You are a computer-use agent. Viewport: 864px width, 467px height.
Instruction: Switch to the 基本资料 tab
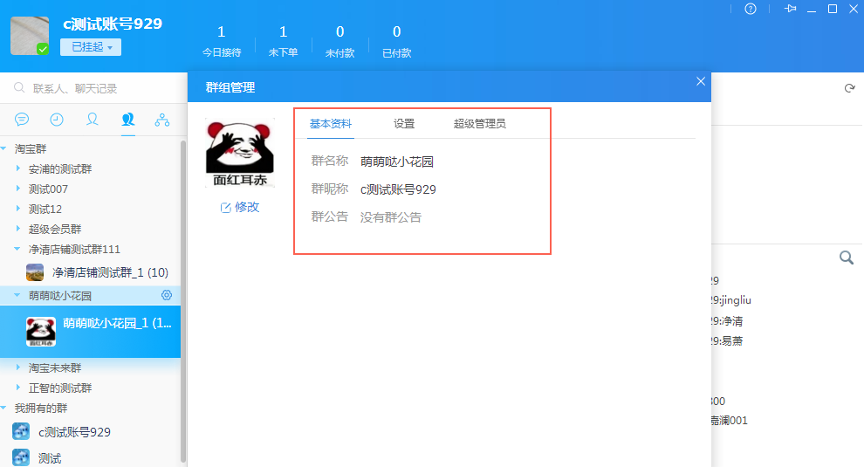coord(330,123)
